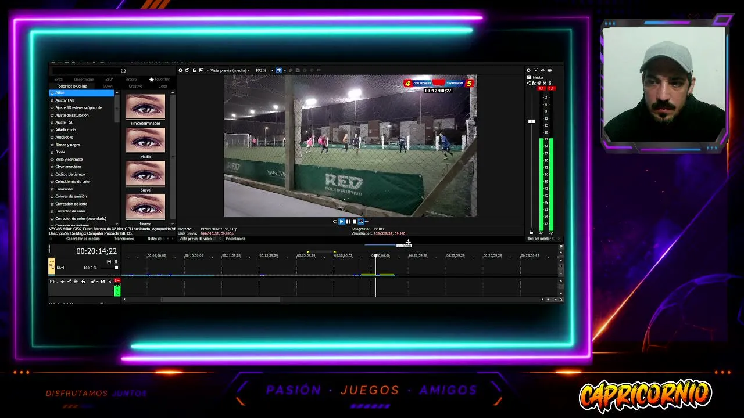
Task: Open the Recortadora tab
Action: pyautogui.click(x=235, y=239)
